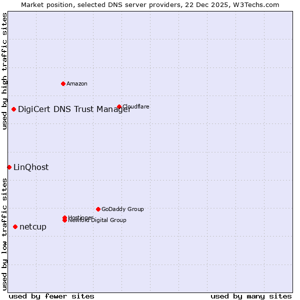The image size is (300, 300).
Task: Click the netcup red data point
Action: click(15, 226)
